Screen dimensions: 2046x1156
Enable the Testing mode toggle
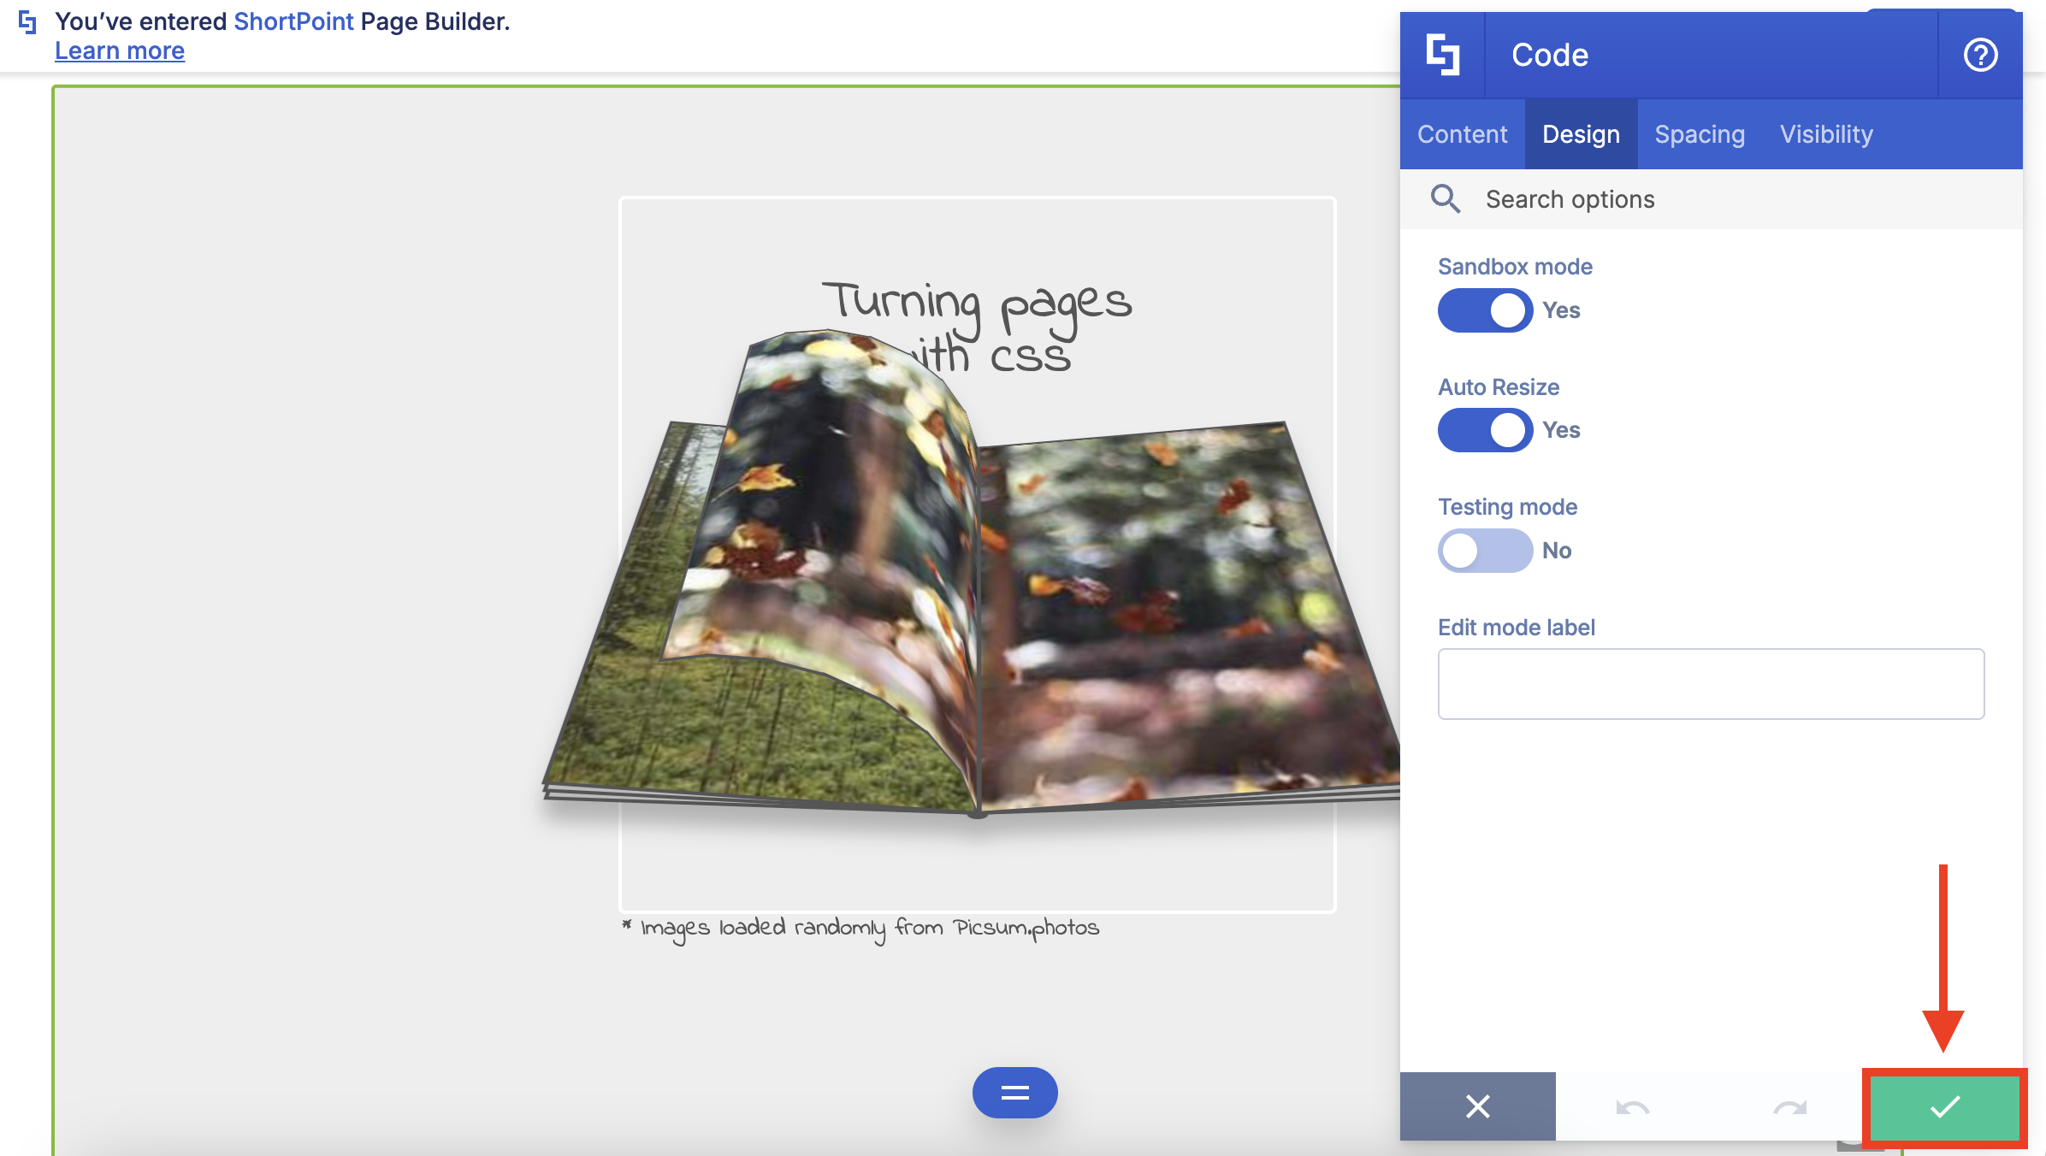(x=1485, y=551)
